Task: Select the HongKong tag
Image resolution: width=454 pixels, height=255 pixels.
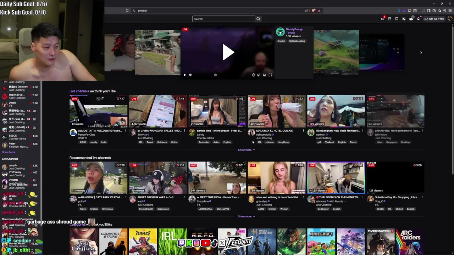Action: [283, 142]
